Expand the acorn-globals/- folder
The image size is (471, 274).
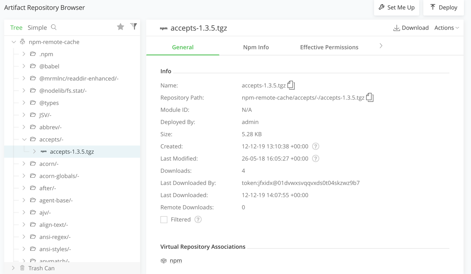tap(24, 176)
